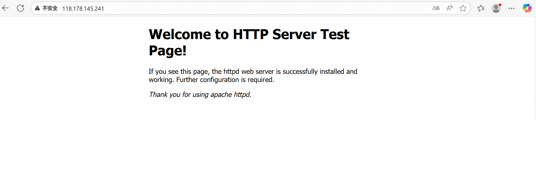Click the heading "Welcome to HTTP Server Test Page!"
This screenshot has height=182, width=536.
tap(249, 42)
